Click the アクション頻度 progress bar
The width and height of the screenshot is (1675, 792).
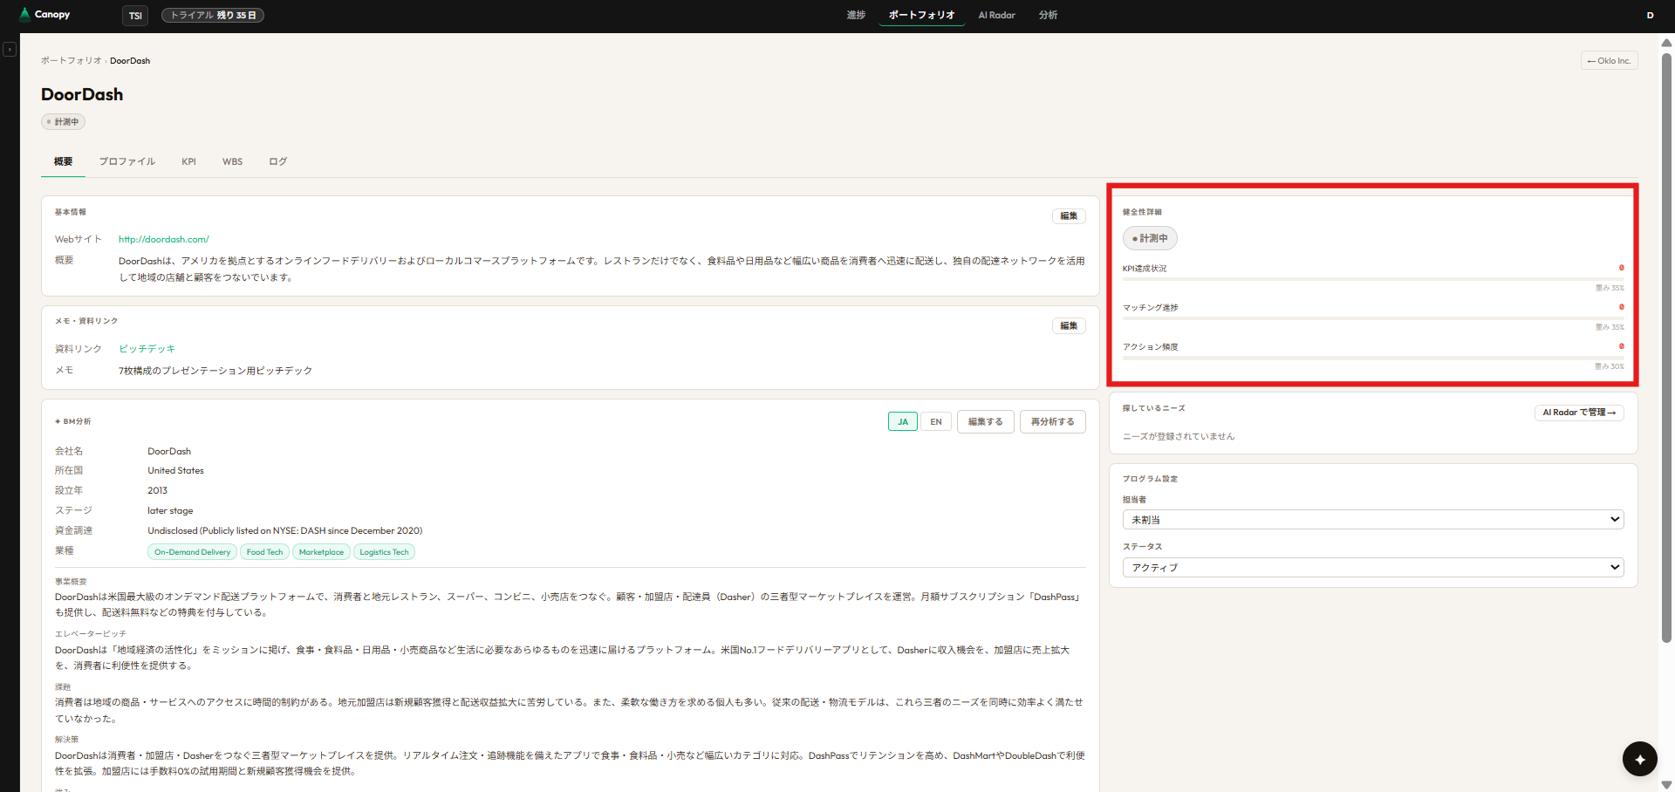point(1373,358)
